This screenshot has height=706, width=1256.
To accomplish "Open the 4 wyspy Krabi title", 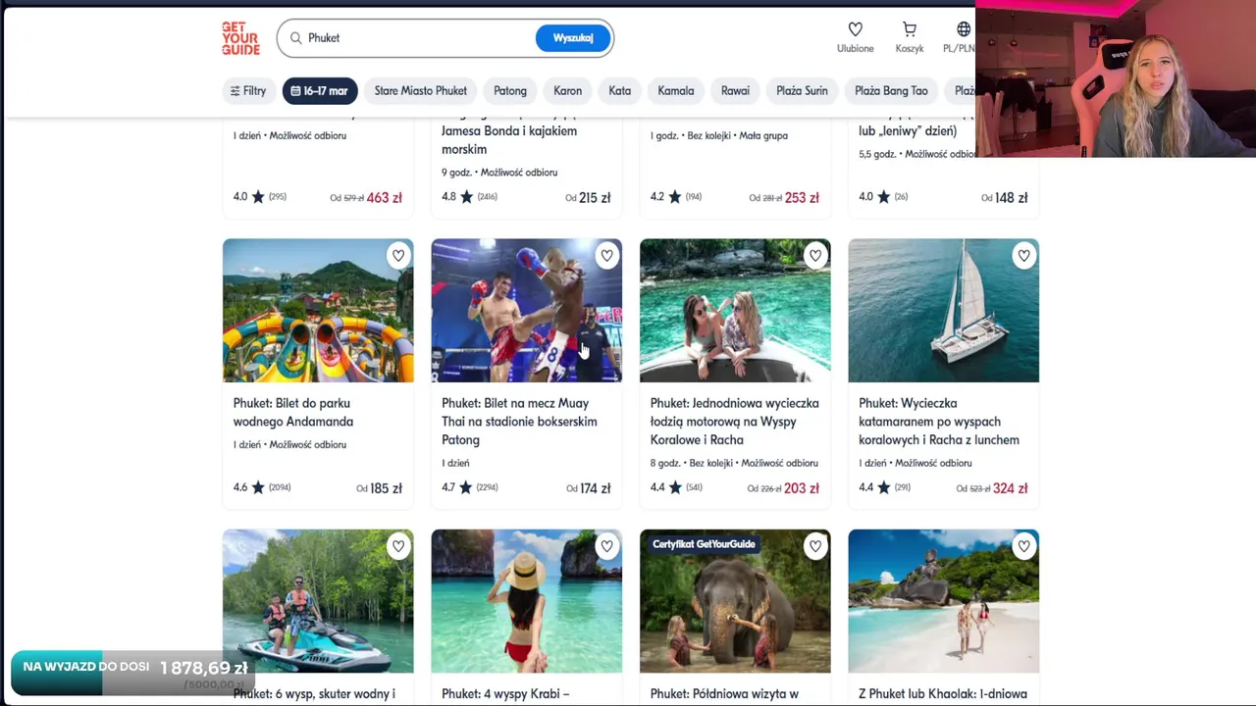I will (505, 694).
